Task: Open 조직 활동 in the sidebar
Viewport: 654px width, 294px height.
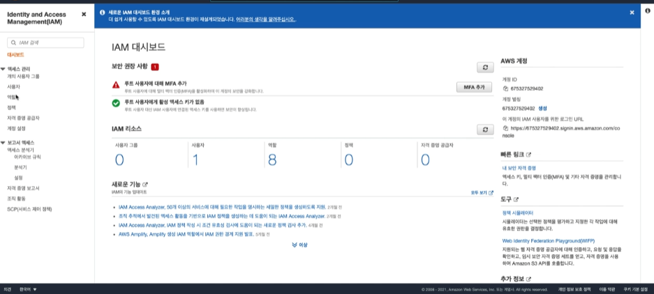Action: 16,199
